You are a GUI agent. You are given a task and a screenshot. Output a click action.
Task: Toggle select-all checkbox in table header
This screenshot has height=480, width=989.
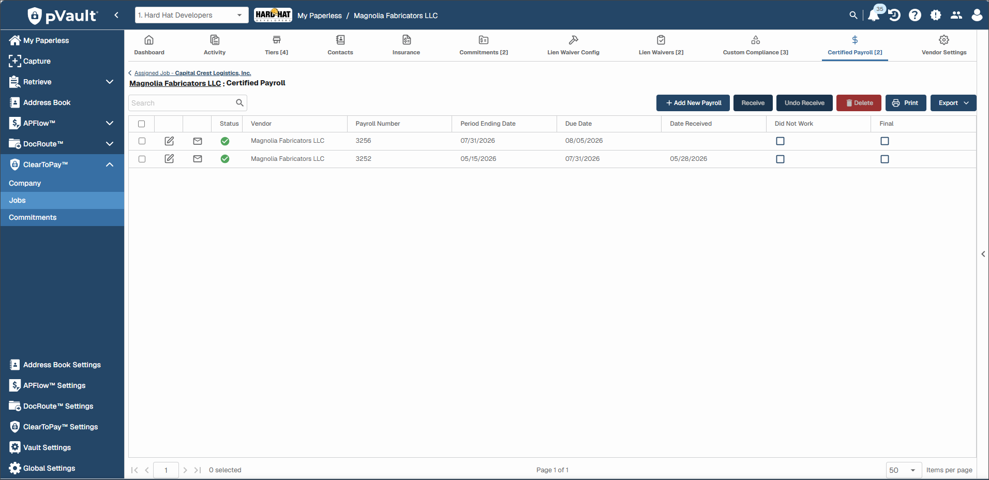[x=142, y=124]
